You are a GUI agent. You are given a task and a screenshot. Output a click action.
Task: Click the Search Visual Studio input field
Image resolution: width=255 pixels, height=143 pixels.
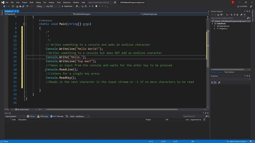(x=100, y=2)
